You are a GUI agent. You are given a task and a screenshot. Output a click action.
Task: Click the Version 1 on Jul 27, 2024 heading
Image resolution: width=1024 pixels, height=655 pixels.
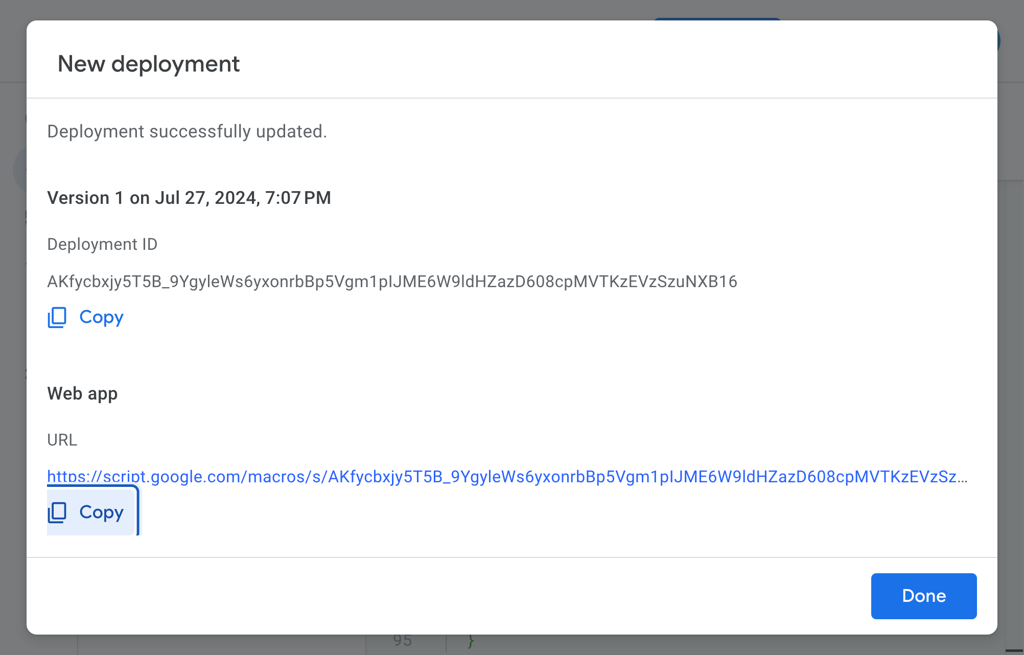point(189,198)
